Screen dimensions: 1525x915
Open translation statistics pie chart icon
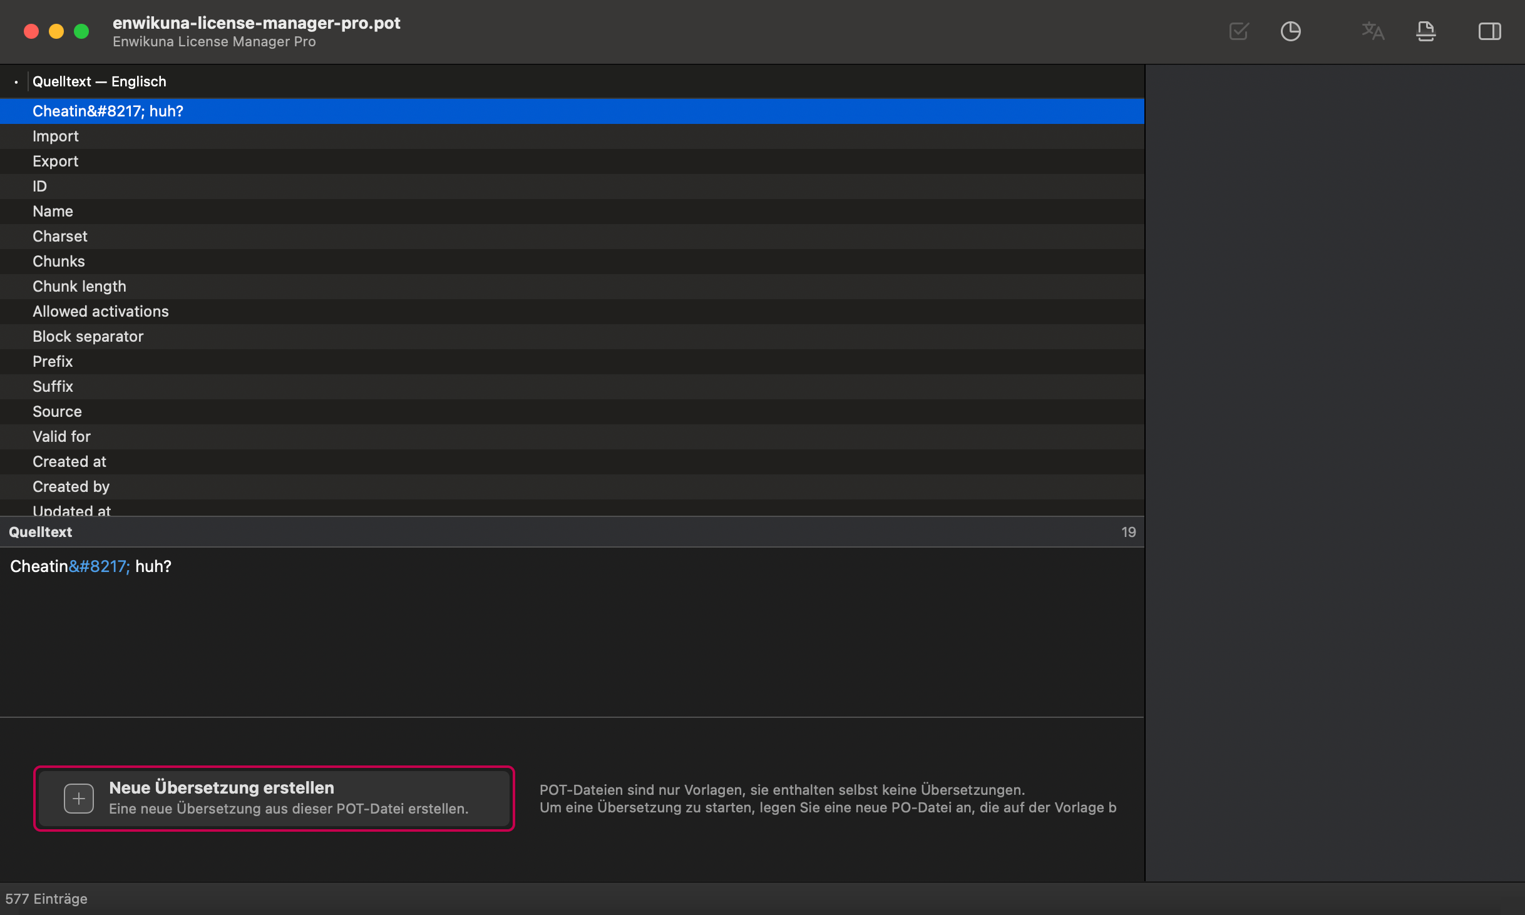[1290, 31]
